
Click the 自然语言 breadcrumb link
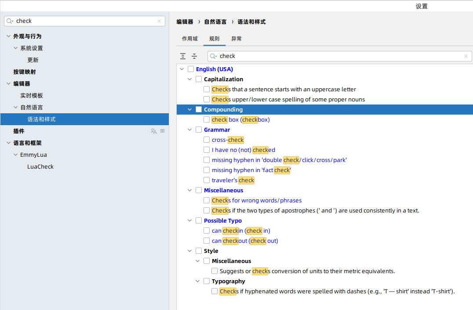tap(215, 22)
